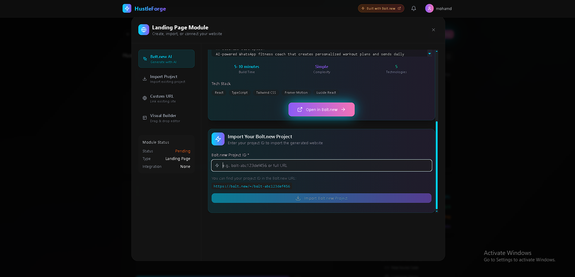575x277 pixels.
Task: Click the Open in Bolt.new button
Action: (321, 109)
